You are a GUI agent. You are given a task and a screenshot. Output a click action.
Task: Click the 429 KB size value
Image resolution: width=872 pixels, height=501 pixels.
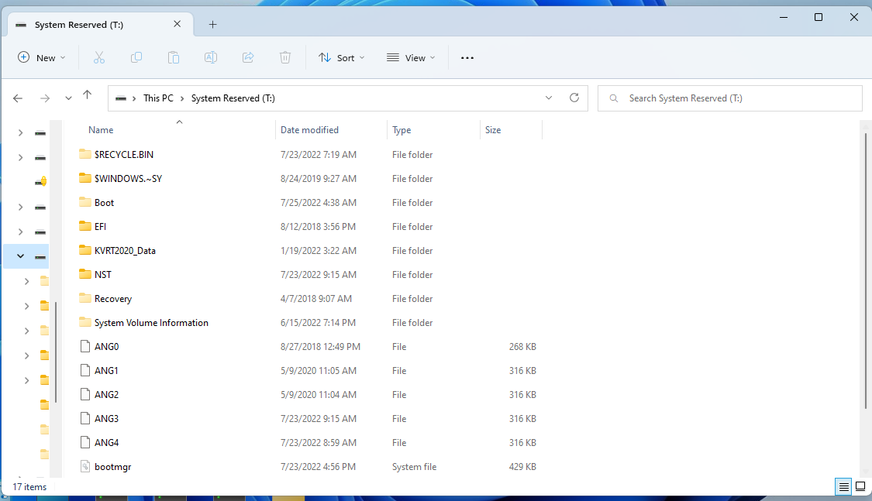click(x=522, y=467)
